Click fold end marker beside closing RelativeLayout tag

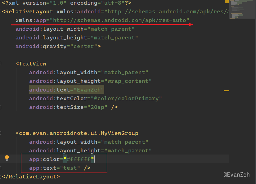click(1, 177)
